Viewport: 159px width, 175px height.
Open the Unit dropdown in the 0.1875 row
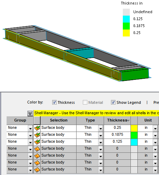click(155, 135)
